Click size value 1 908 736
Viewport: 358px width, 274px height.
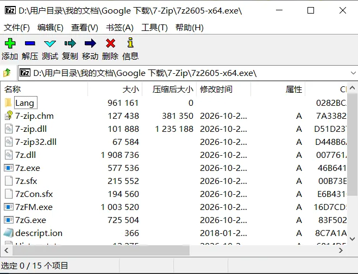pos(120,155)
